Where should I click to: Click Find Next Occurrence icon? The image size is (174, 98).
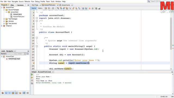[x=64, y=8]
